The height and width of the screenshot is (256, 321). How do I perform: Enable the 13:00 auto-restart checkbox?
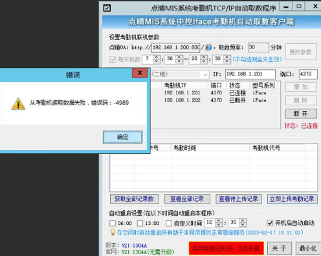140,223
